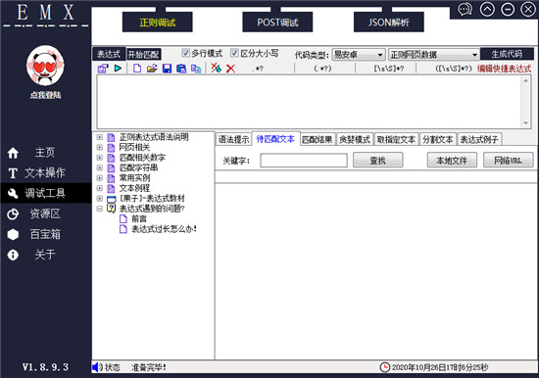
Task: Expand the 常用实例 tree node
Action: pyautogui.click(x=100, y=178)
